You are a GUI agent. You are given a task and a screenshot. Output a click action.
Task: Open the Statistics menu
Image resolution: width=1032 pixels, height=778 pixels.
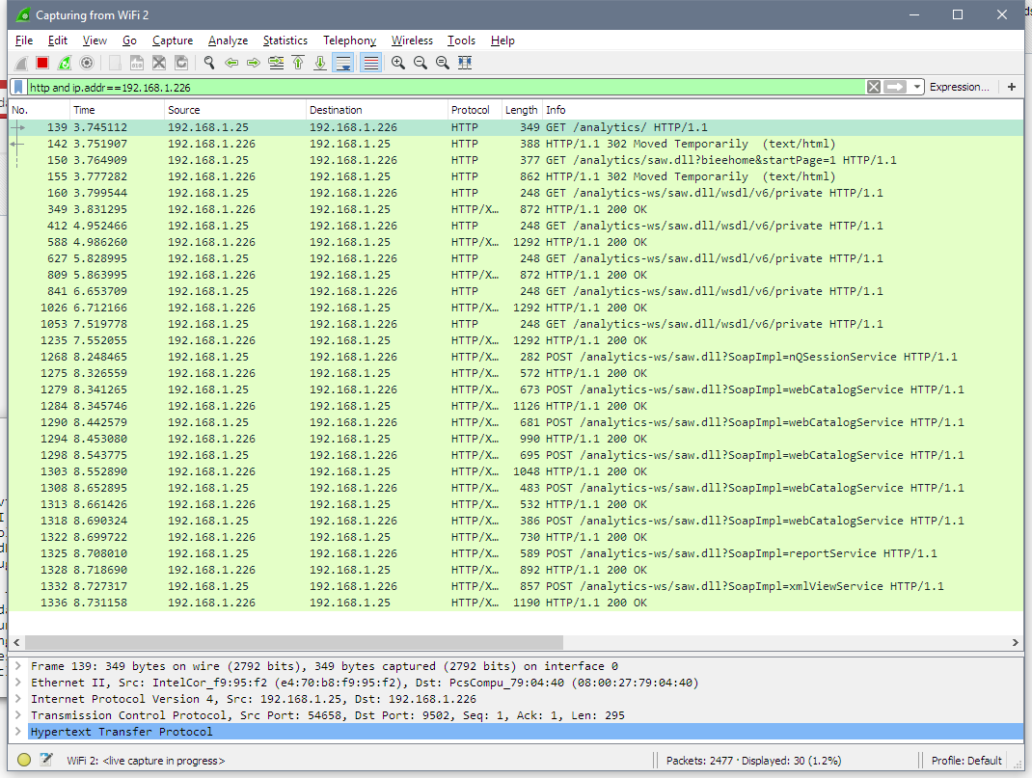click(285, 40)
